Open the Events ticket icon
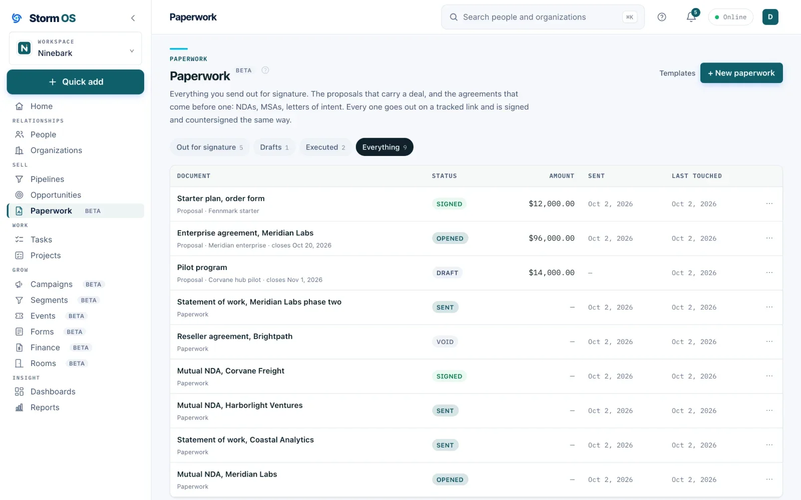Viewport: 801px width, 500px height. [x=19, y=316]
